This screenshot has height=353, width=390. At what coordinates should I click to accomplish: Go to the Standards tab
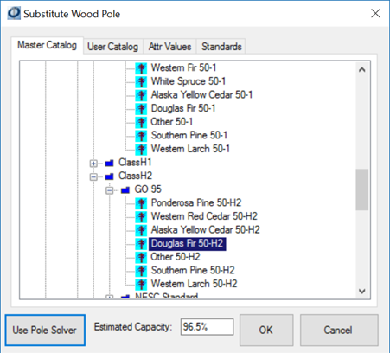221,47
